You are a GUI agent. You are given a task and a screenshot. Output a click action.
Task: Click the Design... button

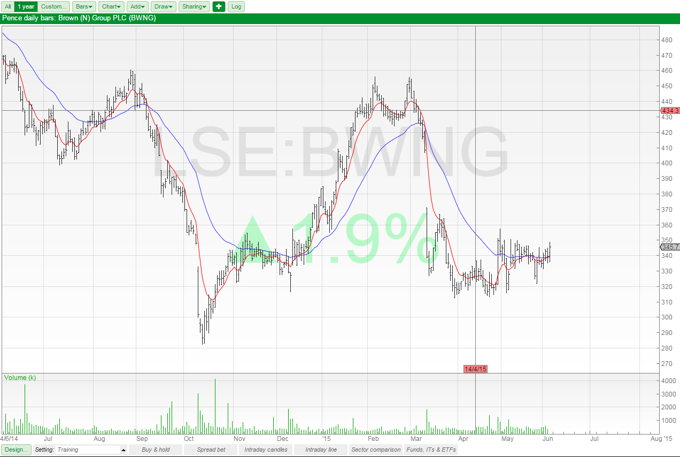pos(16,450)
